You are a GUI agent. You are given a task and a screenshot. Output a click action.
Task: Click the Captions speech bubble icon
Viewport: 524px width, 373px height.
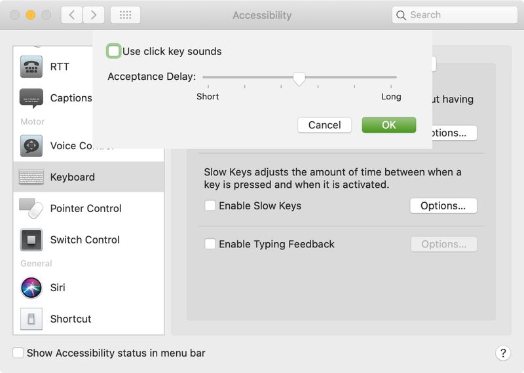[31, 98]
